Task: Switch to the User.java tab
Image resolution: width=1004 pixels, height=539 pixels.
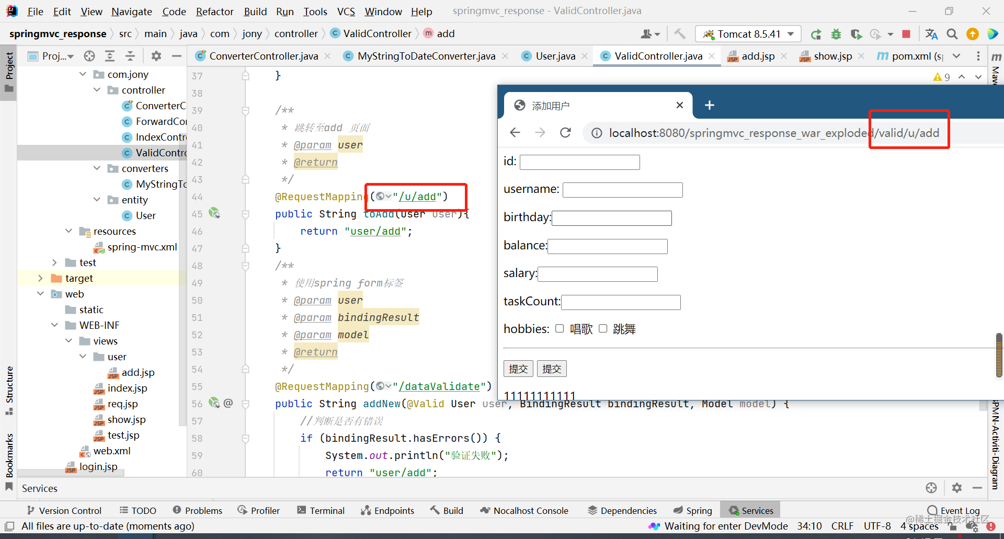Action: 554,56
